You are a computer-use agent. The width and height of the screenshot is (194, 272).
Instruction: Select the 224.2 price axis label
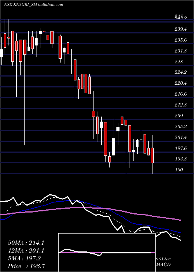pyautogui.click(x=181, y=72)
